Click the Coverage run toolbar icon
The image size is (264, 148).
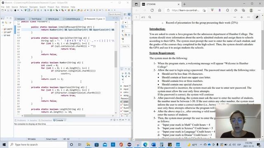(x=57, y=10)
